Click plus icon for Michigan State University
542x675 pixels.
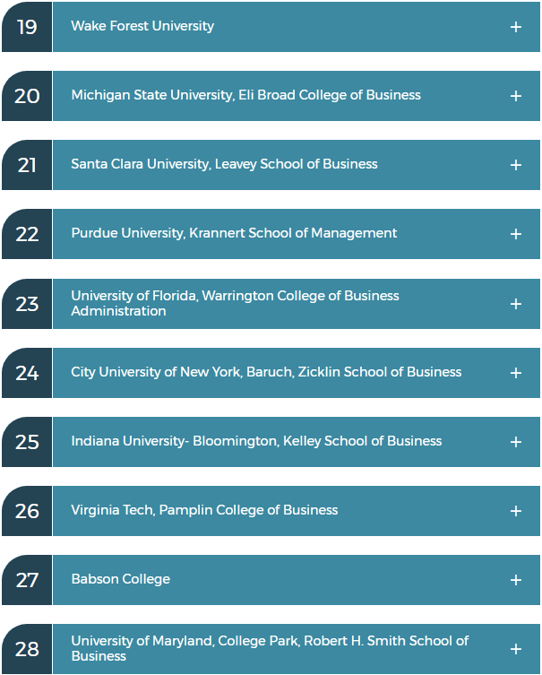click(x=515, y=96)
